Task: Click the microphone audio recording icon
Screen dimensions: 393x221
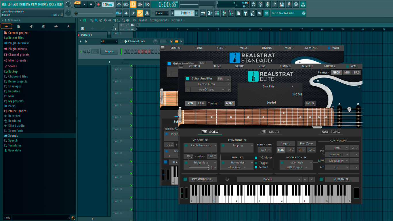Action: (x=268, y=4)
